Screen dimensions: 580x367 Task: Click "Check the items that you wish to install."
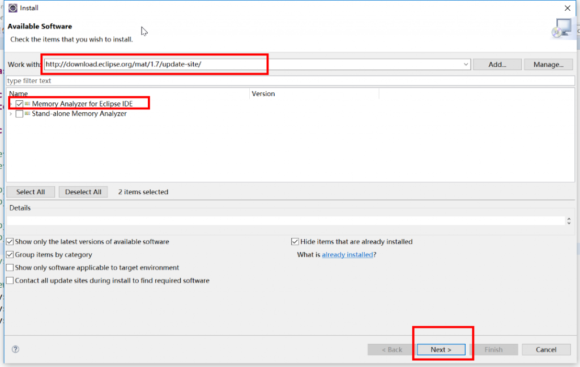(x=71, y=39)
